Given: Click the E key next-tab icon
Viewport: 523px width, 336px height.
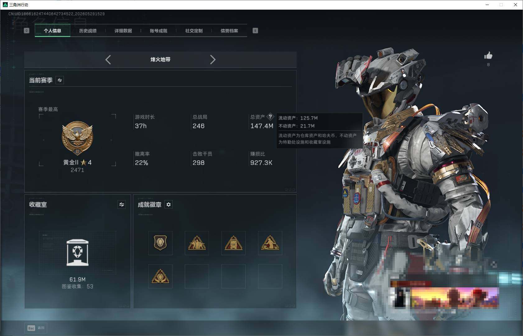Looking at the screenshot, I should [255, 30].
